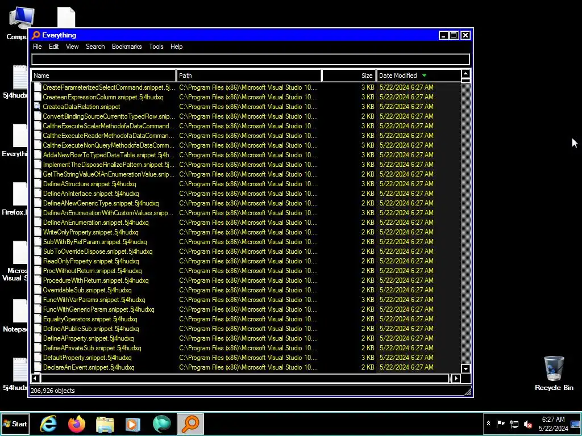The height and width of the screenshot is (436, 582).
Task: Open the View menu
Action: tap(72, 47)
